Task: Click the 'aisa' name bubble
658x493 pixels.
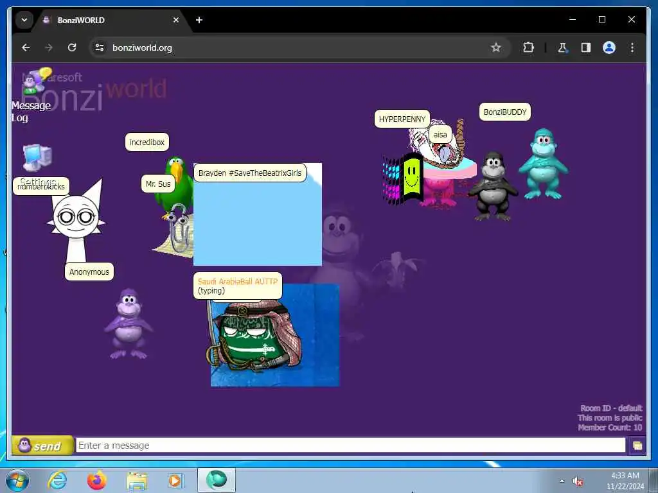Action: tap(440, 135)
